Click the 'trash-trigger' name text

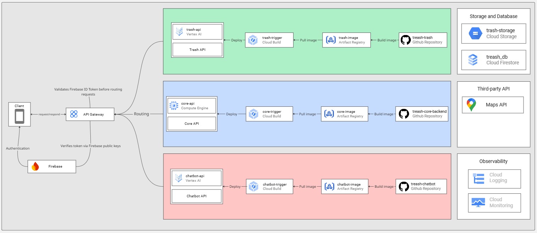pyautogui.click(x=272, y=37)
